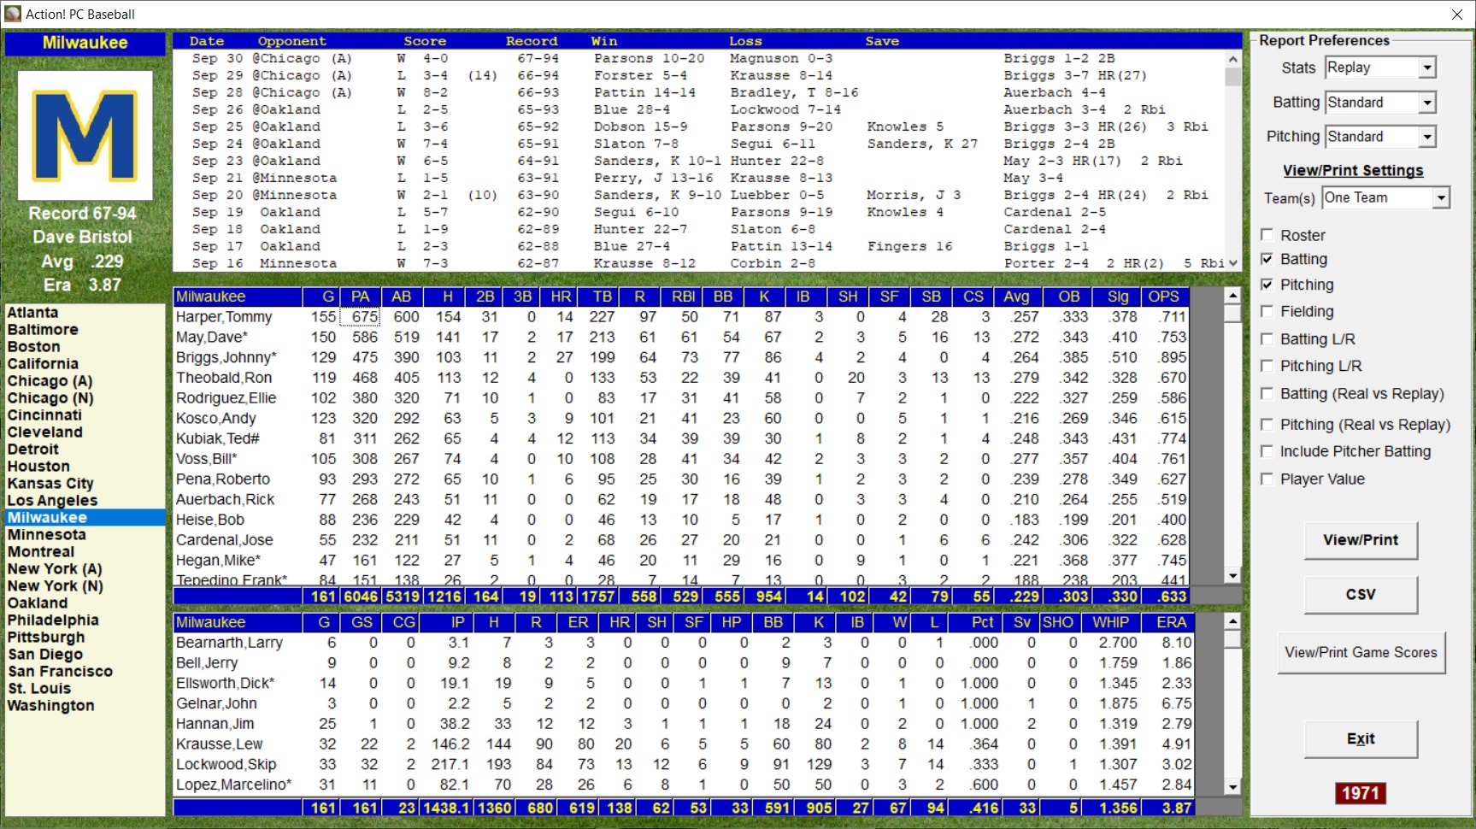The image size is (1476, 829).
Task: Click the app icon in title bar
Action: (x=12, y=14)
